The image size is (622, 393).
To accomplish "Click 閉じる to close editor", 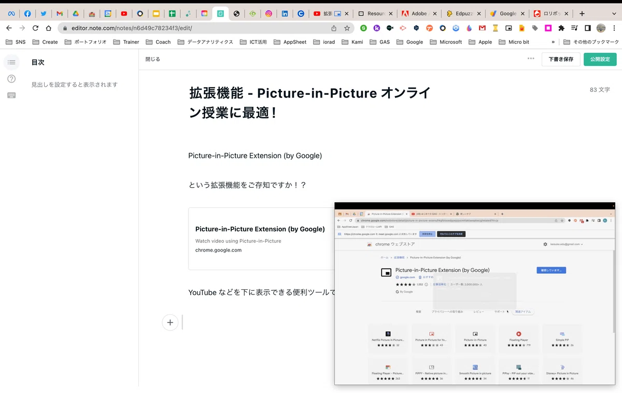I will tap(152, 59).
